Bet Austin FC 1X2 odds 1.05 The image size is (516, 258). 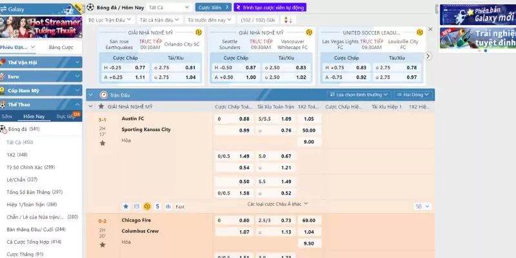tap(309, 119)
